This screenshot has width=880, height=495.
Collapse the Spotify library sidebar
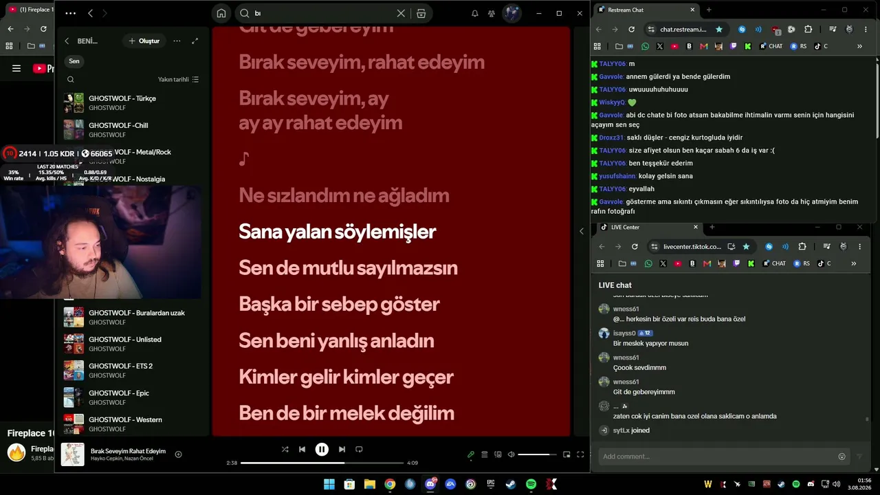[67, 41]
